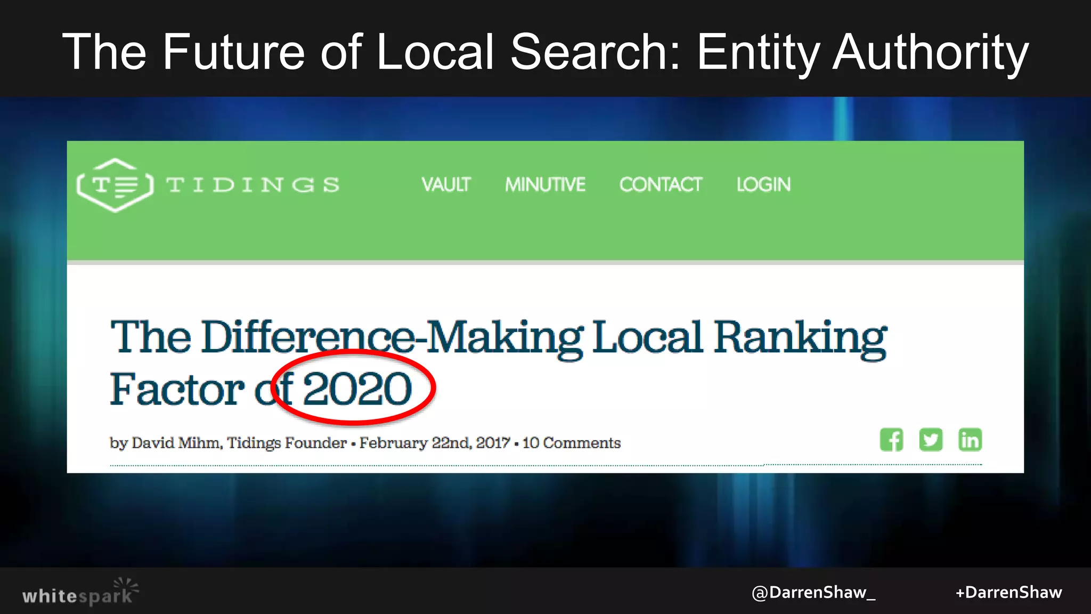Click the whitespark logo in footer
The height and width of the screenshot is (614, 1091).
[x=80, y=592]
